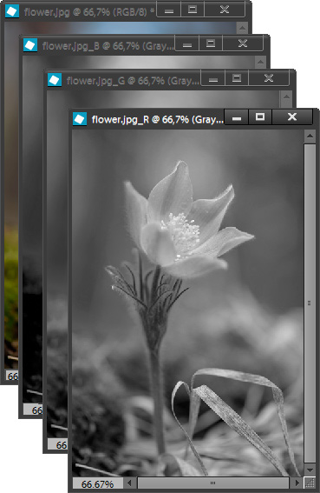Click the vertical scrollbar thumb in flower.jpg_R
The height and width of the screenshot is (493, 320).
310,303
